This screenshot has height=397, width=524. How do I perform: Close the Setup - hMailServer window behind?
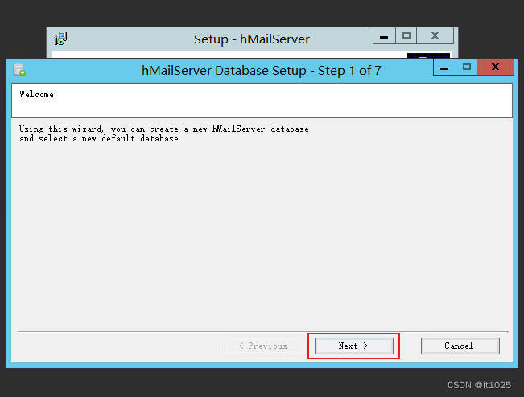tap(435, 35)
